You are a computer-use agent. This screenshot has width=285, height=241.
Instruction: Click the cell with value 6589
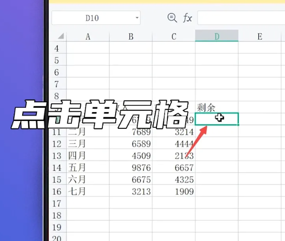(x=131, y=144)
